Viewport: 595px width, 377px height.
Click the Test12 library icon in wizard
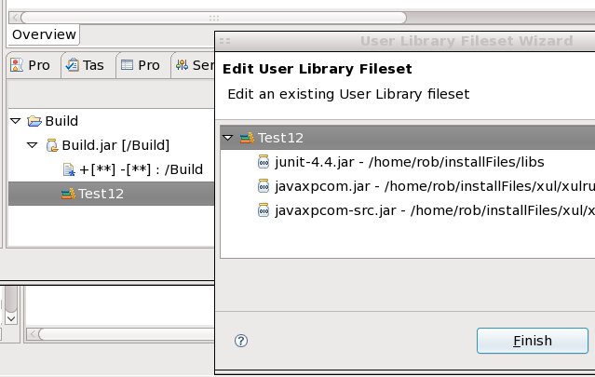tap(247, 138)
